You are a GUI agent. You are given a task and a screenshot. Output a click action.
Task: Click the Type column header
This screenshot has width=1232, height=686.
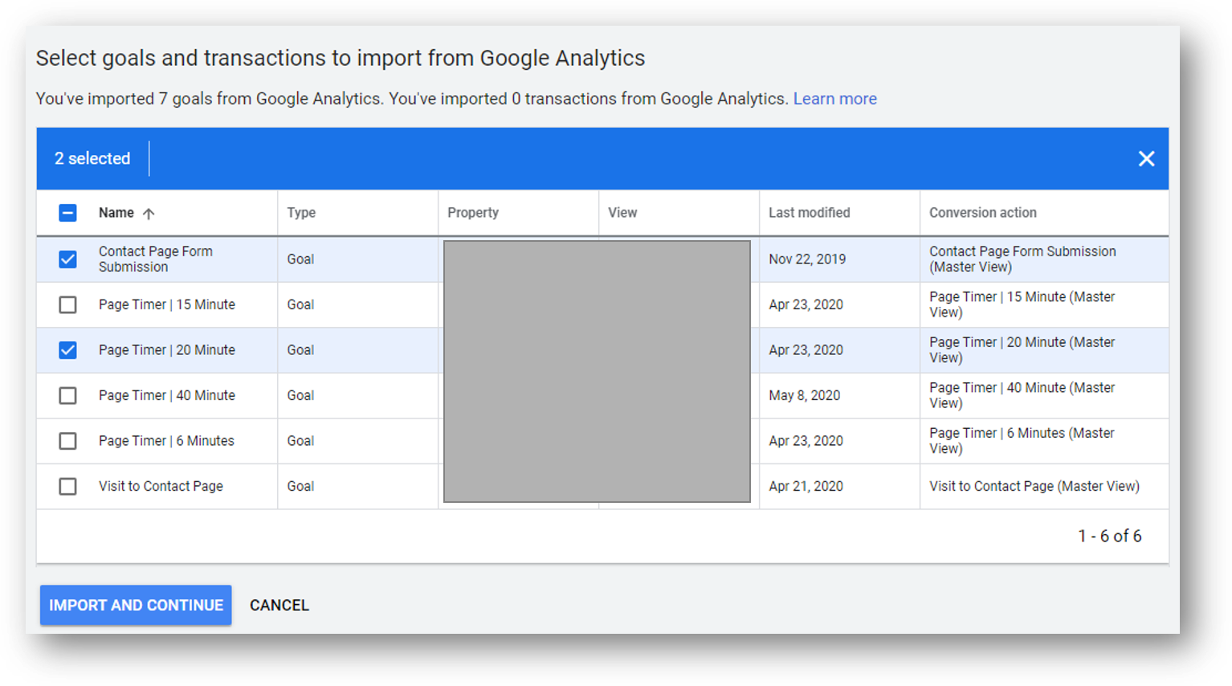point(301,213)
